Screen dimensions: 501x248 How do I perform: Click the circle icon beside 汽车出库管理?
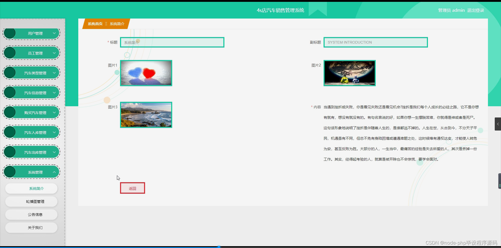tap(10, 152)
